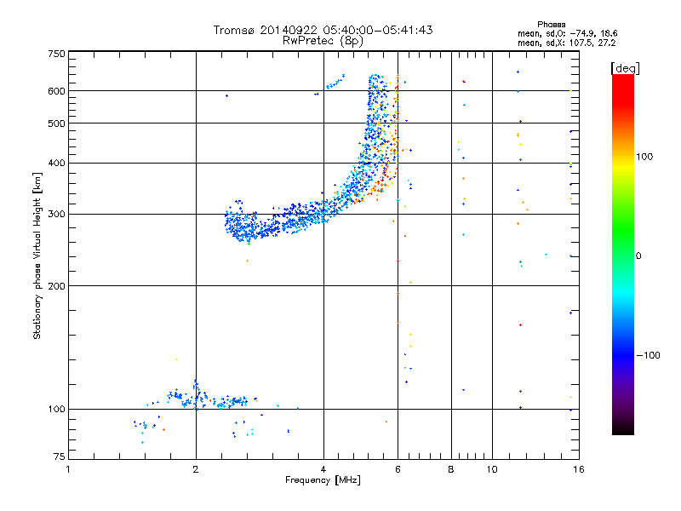Image resolution: width=681 pixels, height=511 pixels.
Task: Click the x-axis tick label "1"
Action: click(68, 469)
